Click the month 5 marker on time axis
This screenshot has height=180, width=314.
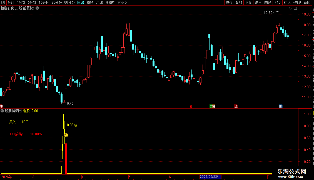(x=129, y=177)
